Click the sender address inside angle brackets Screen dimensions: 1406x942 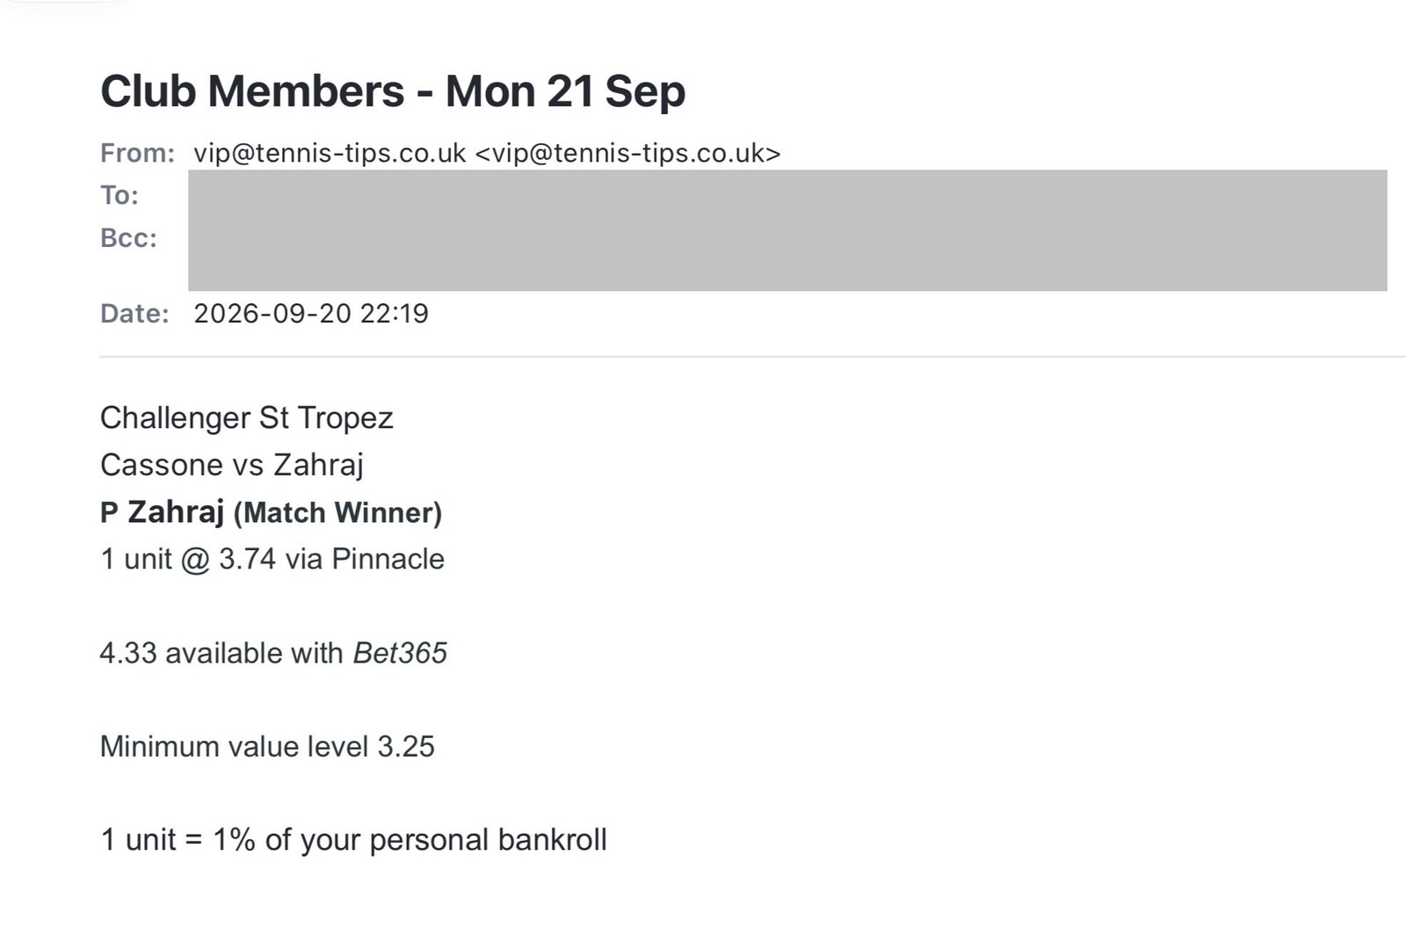(x=627, y=153)
